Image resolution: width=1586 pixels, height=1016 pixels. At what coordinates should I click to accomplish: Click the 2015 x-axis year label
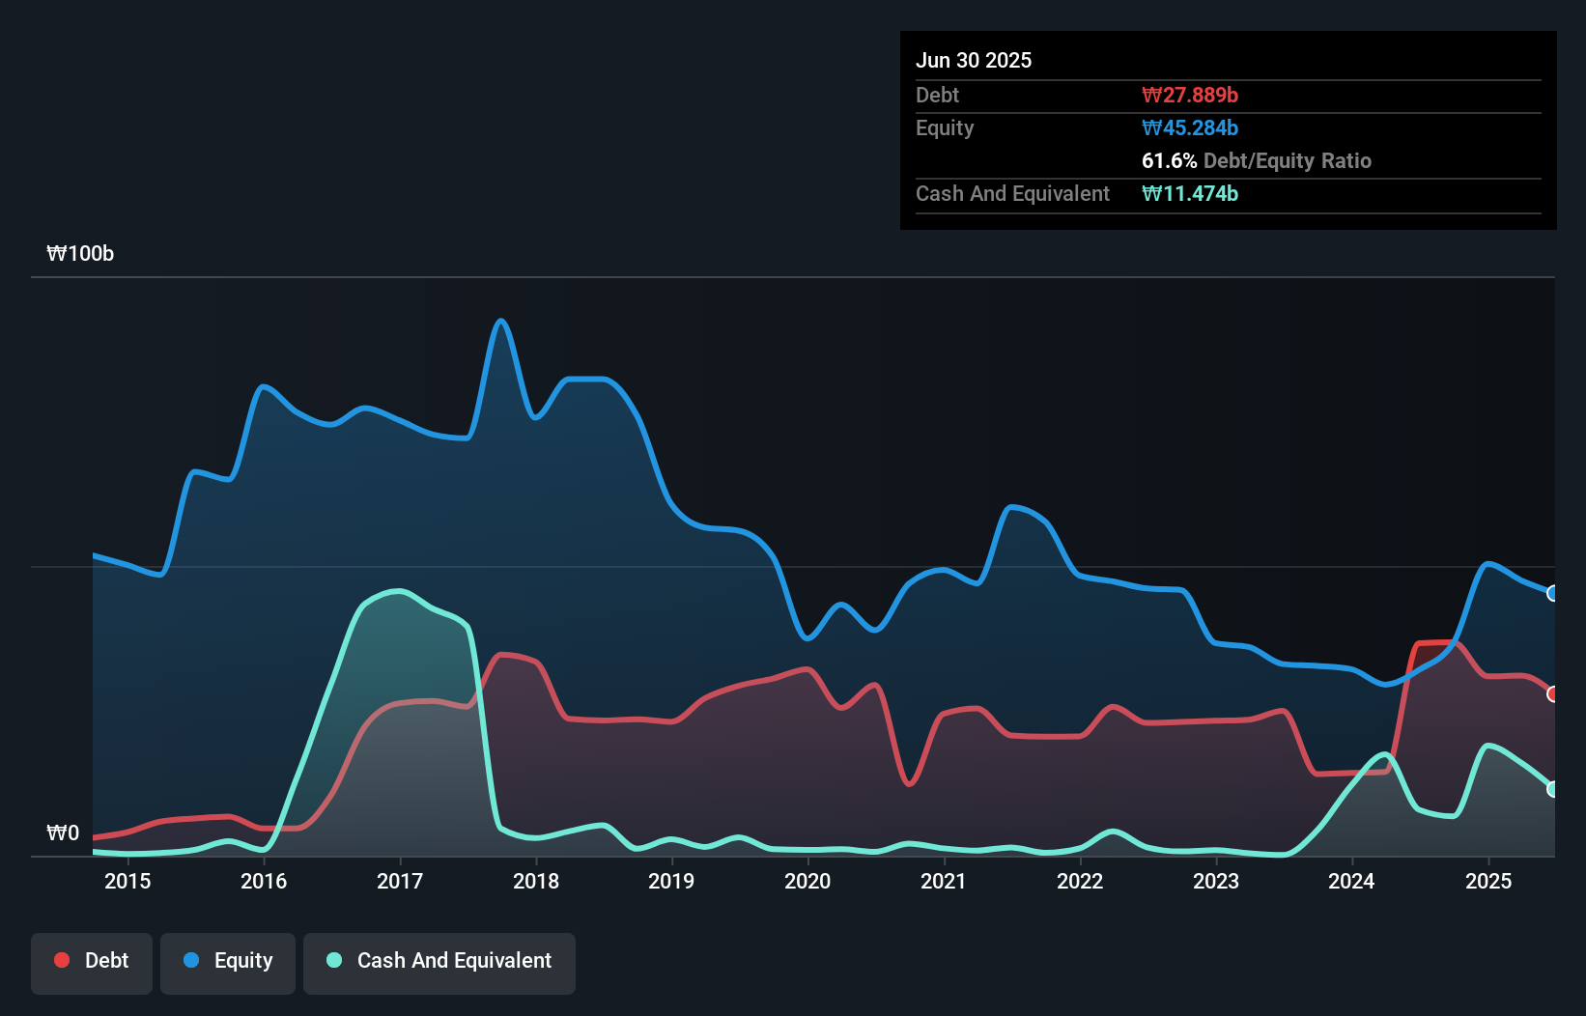tap(127, 881)
